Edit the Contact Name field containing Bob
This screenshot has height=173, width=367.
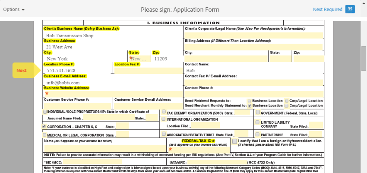click(x=254, y=70)
